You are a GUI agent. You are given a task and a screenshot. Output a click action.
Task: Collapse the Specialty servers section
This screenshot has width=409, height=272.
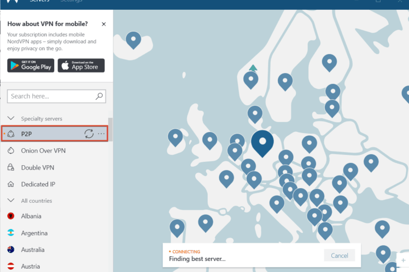click(x=11, y=118)
